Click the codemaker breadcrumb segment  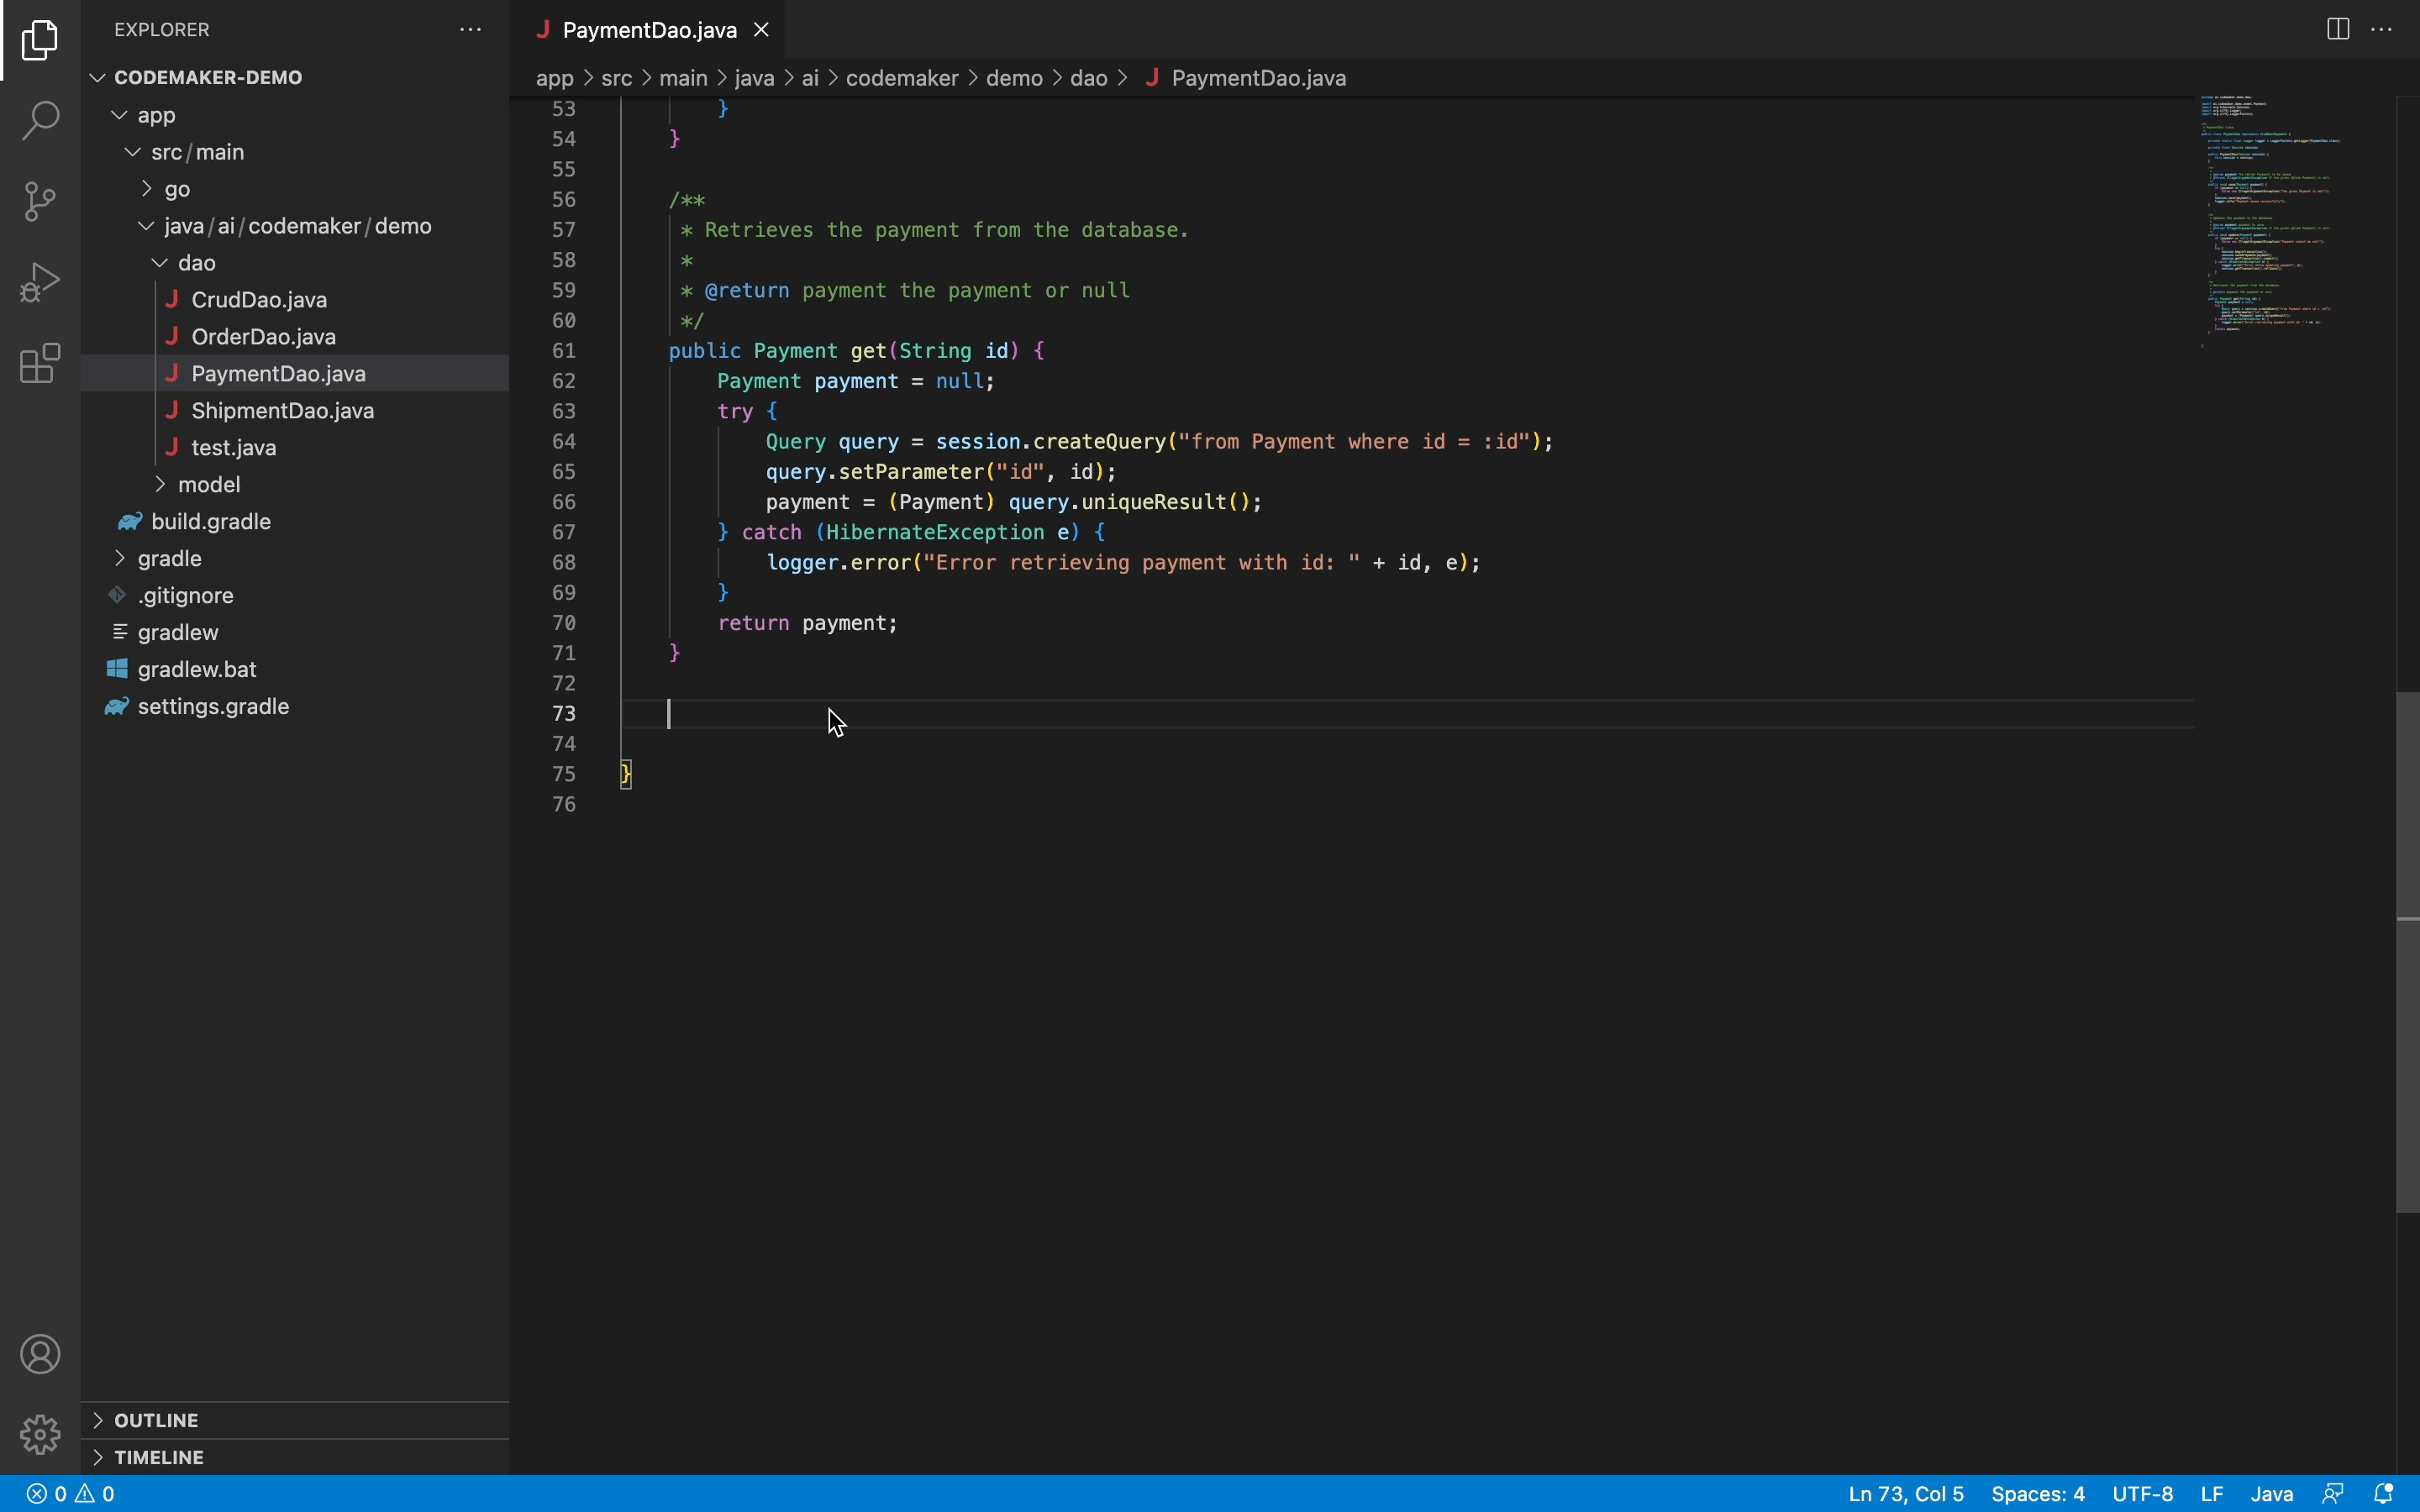click(901, 78)
